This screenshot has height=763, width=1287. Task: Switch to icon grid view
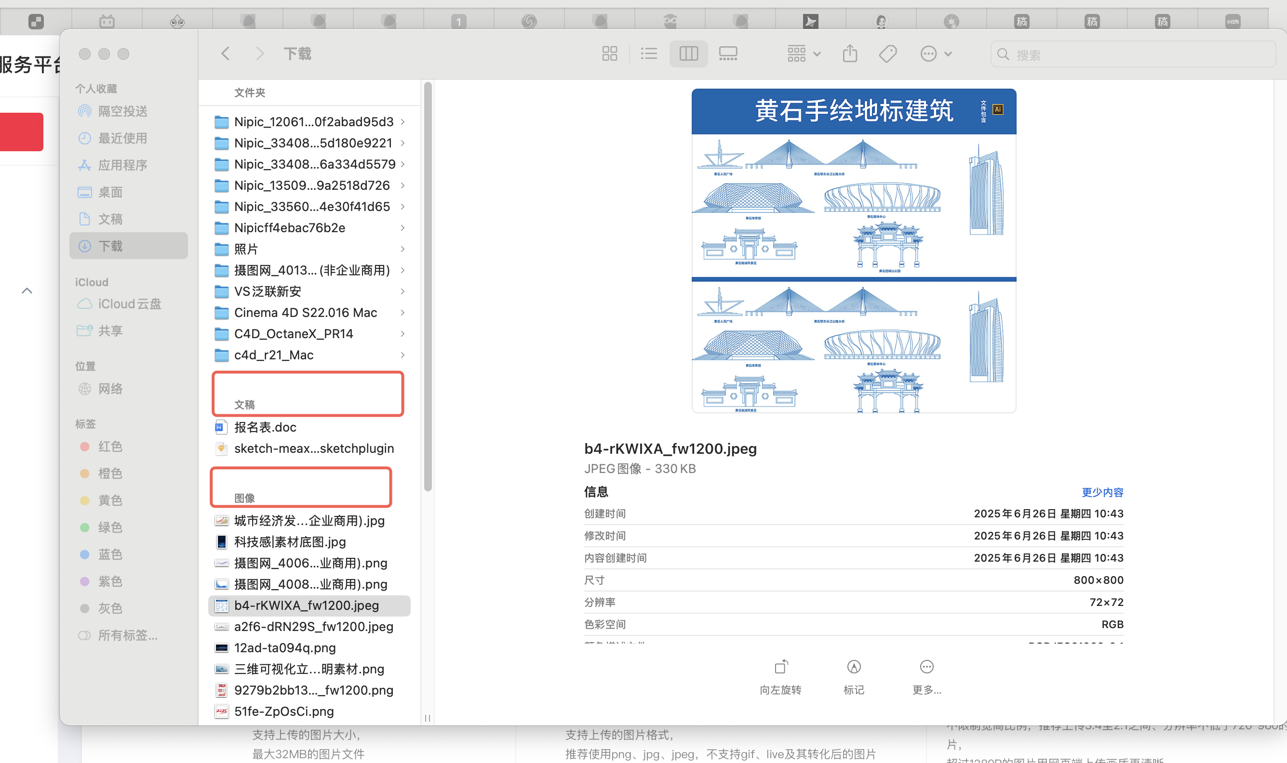coord(610,53)
